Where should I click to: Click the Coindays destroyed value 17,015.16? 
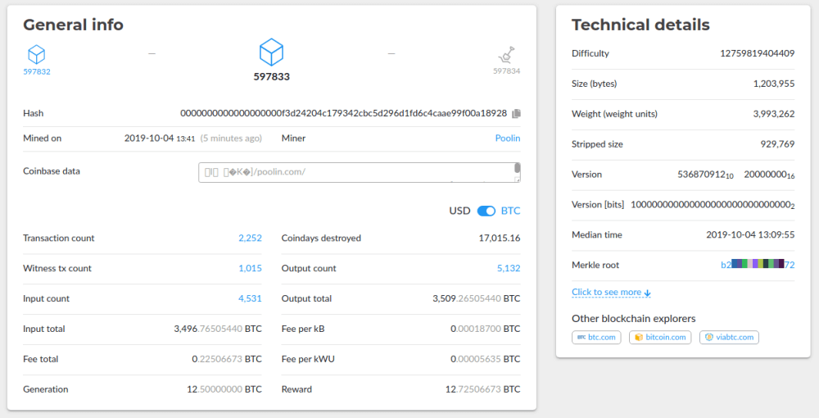(500, 238)
